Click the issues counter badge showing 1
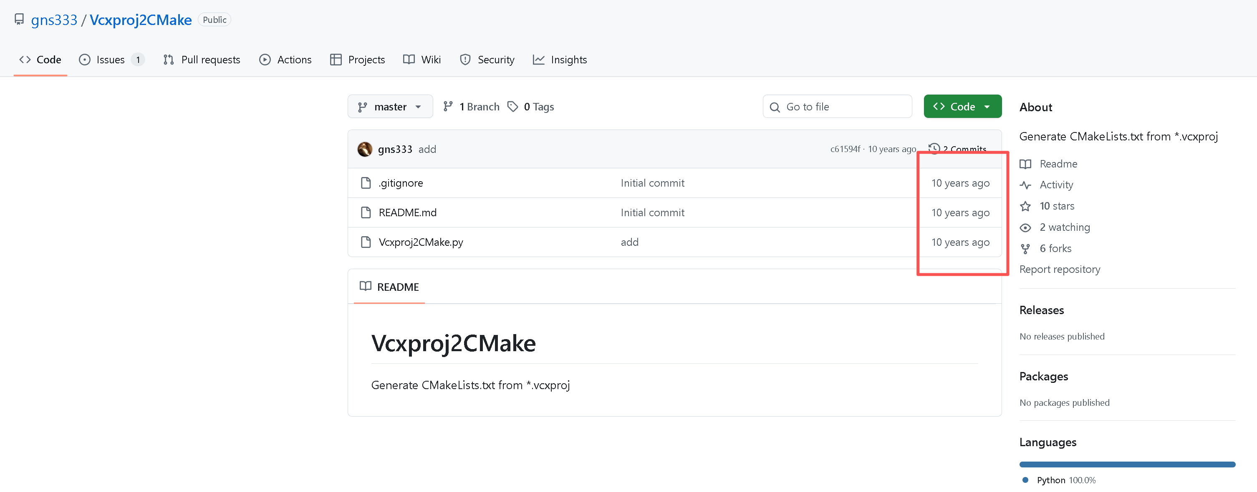This screenshot has width=1257, height=492. 138,60
